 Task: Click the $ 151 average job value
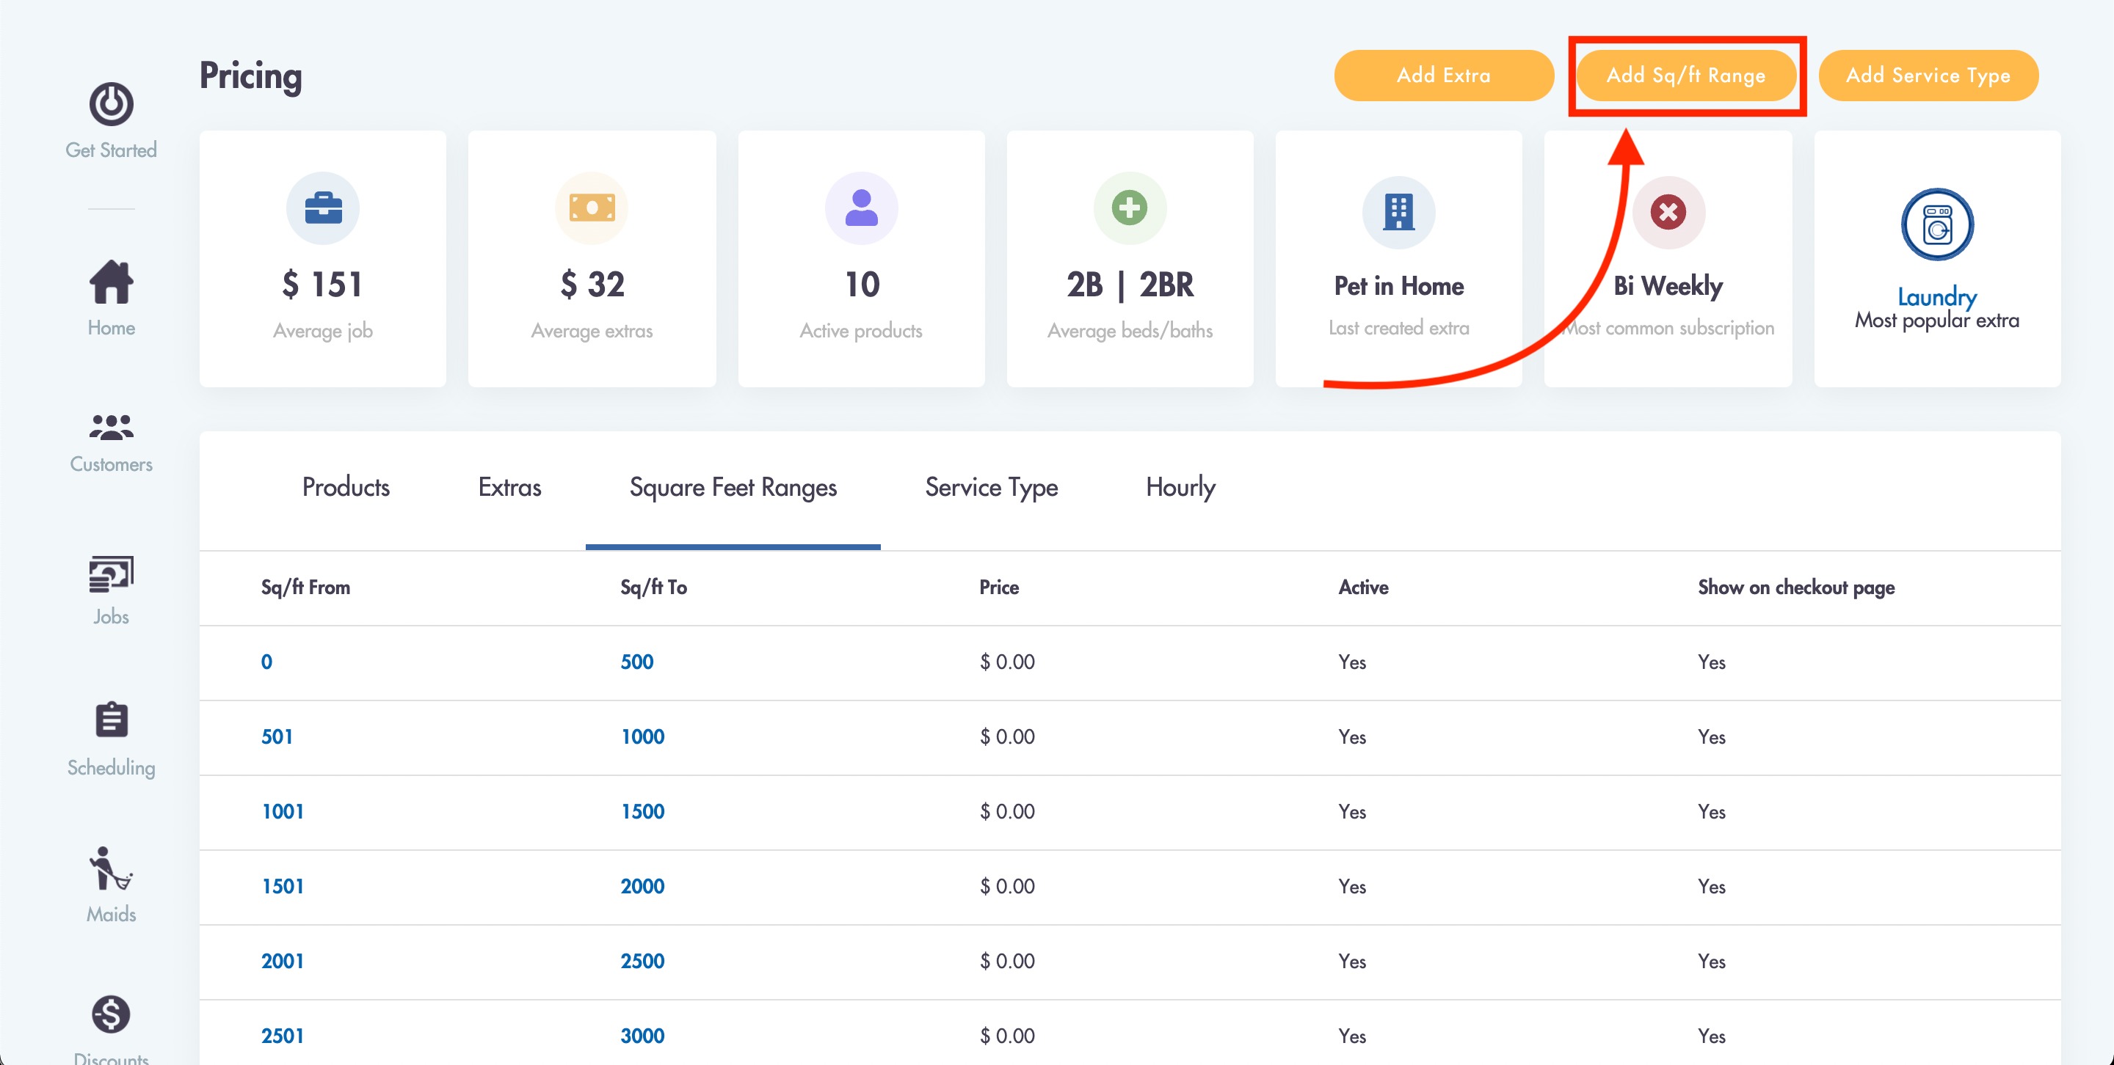322,285
